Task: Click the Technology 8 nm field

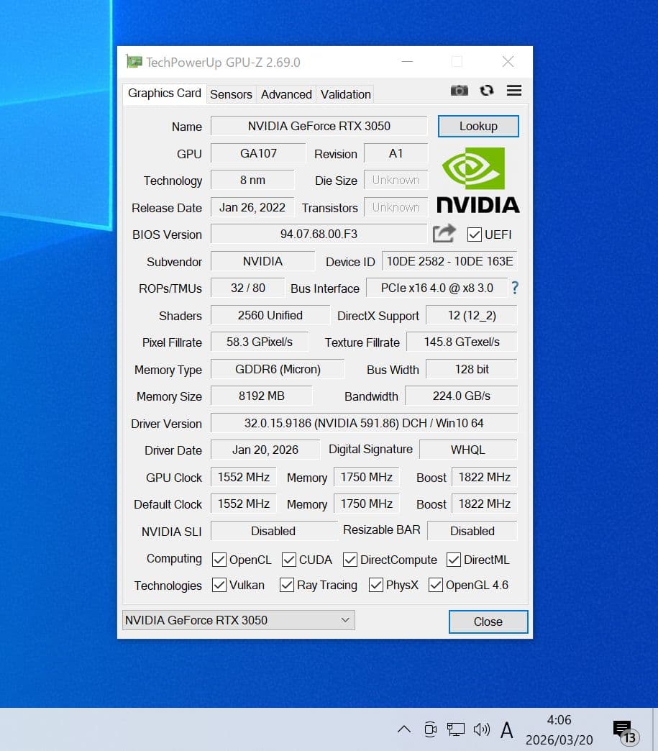Action: (252, 180)
